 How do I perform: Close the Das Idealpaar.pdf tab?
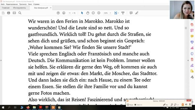(51, 8)
